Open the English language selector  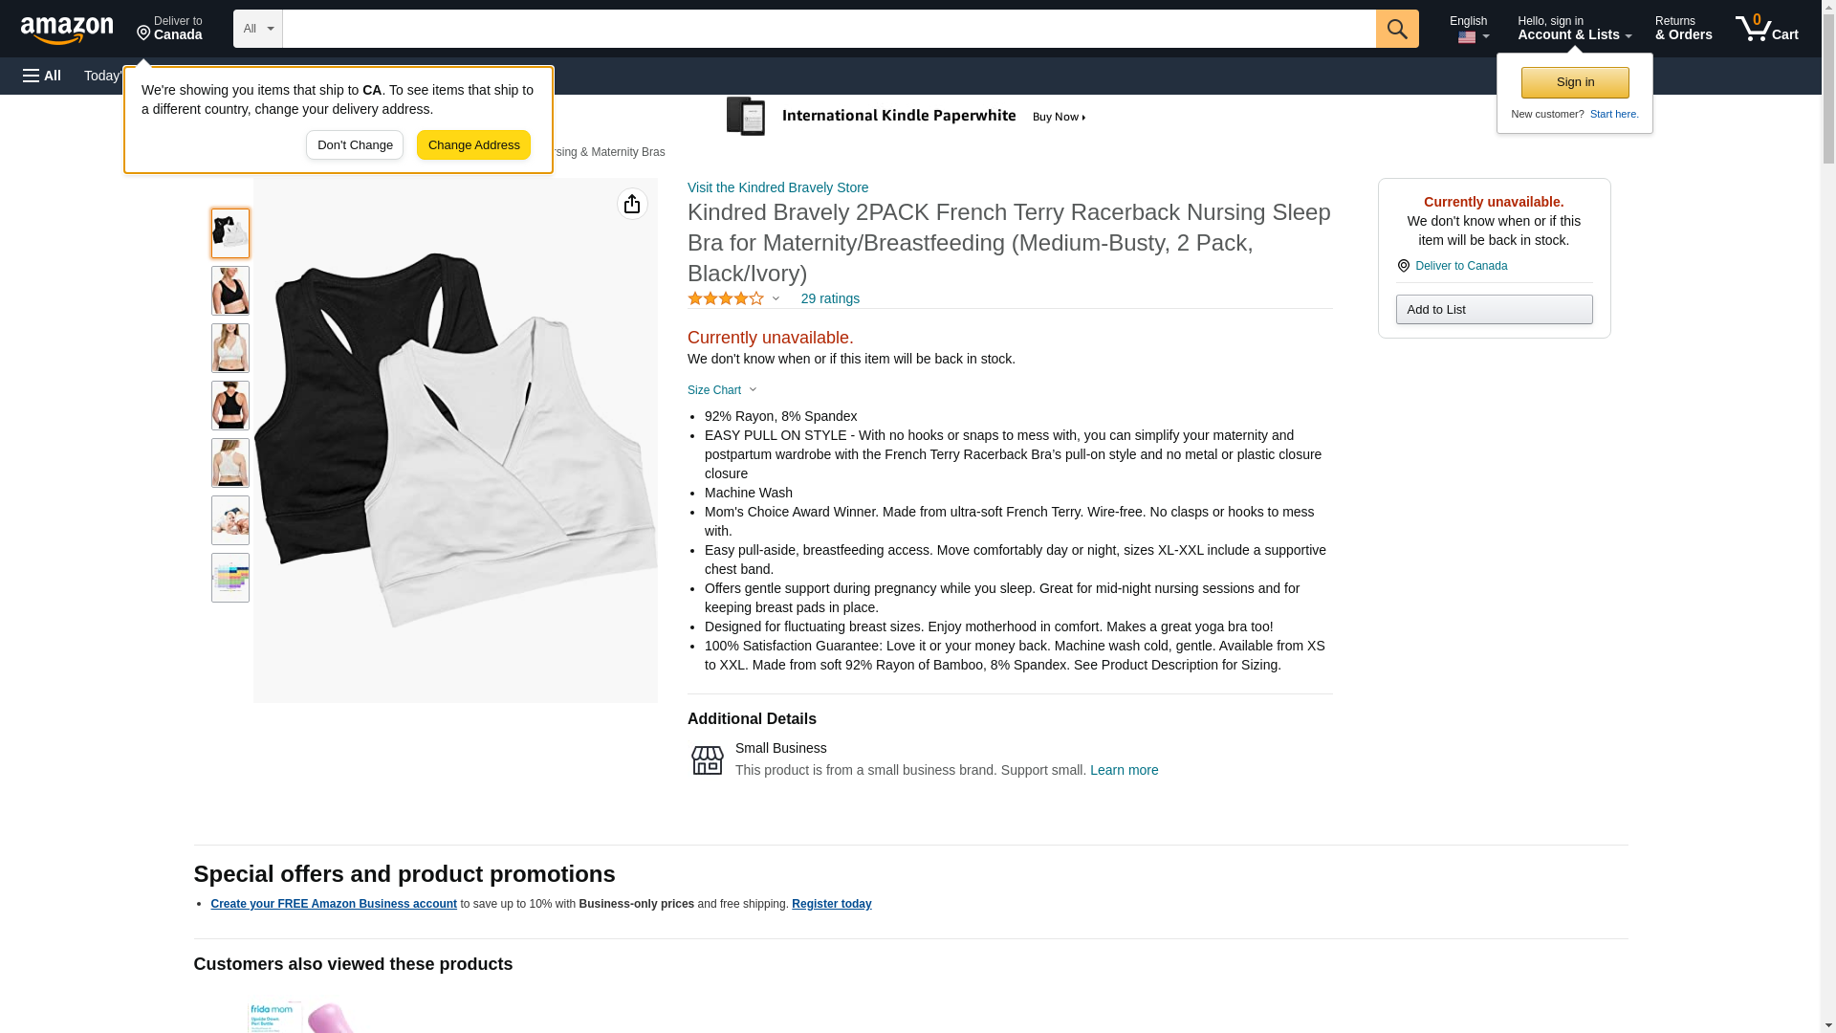(1469, 29)
